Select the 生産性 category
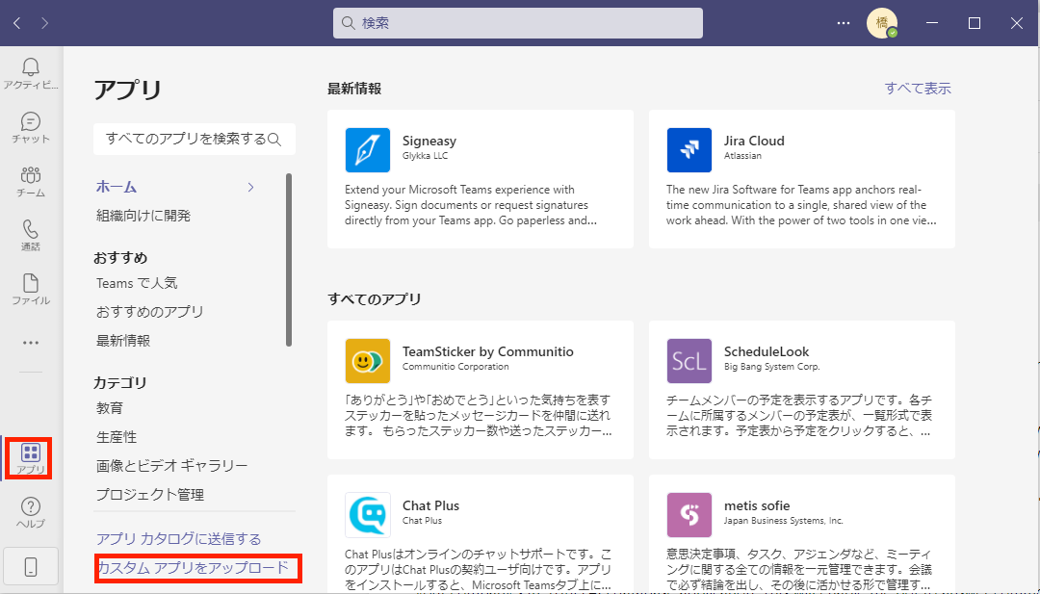The image size is (1040, 594). coord(117,437)
